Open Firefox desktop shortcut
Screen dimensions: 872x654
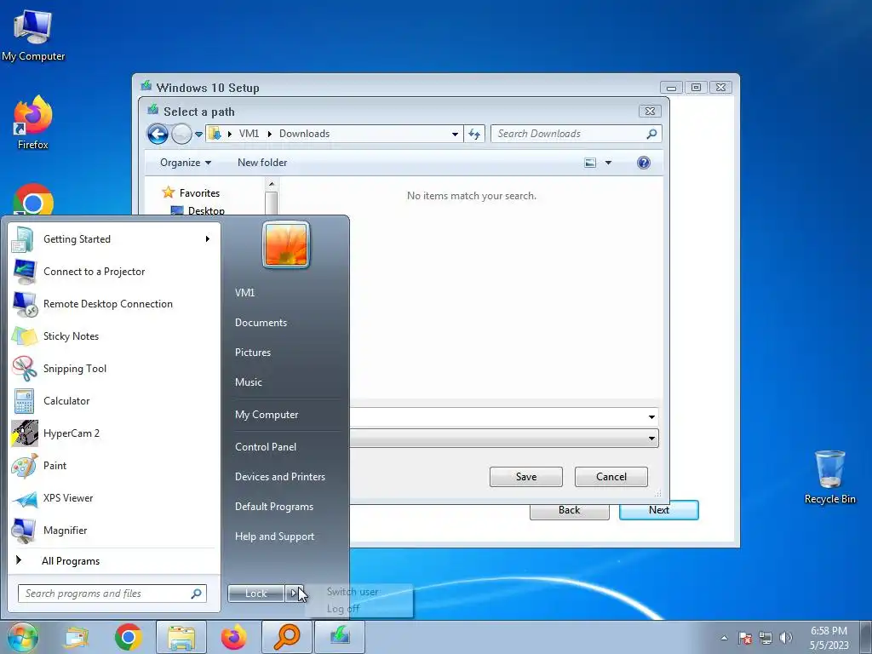click(x=33, y=123)
